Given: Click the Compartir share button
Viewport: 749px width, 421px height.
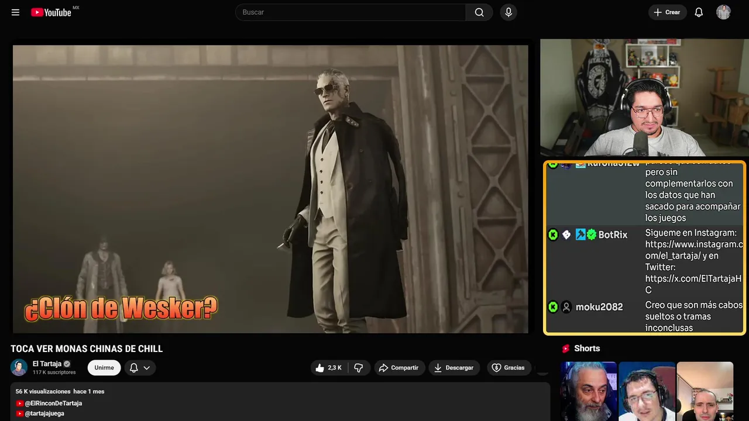Looking at the screenshot, I should [400, 368].
